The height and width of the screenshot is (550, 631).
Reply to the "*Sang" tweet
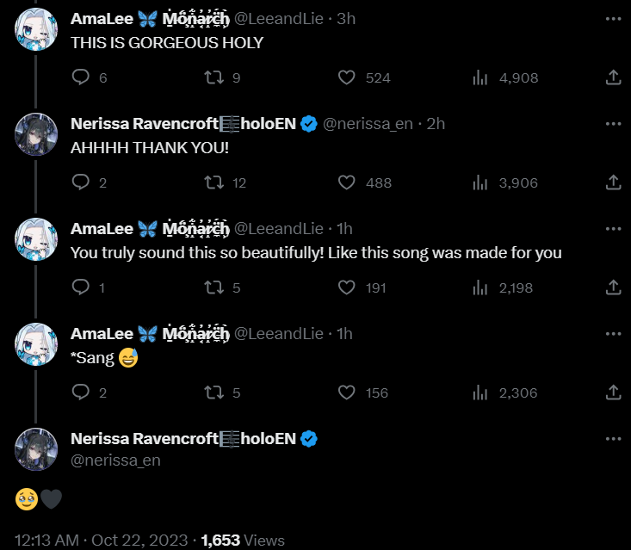81,392
